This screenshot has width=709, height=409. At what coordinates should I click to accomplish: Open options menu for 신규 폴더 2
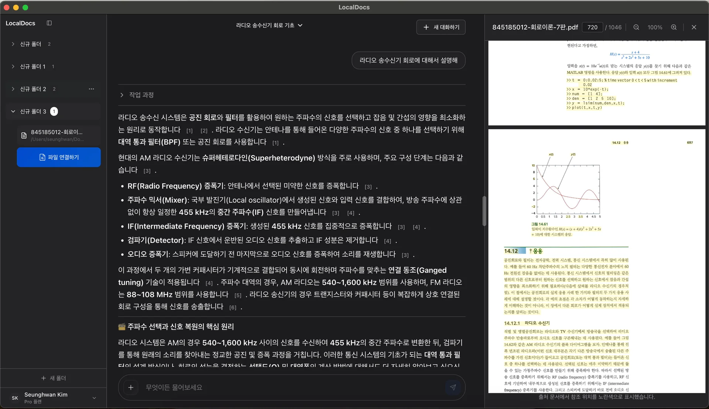pos(91,89)
